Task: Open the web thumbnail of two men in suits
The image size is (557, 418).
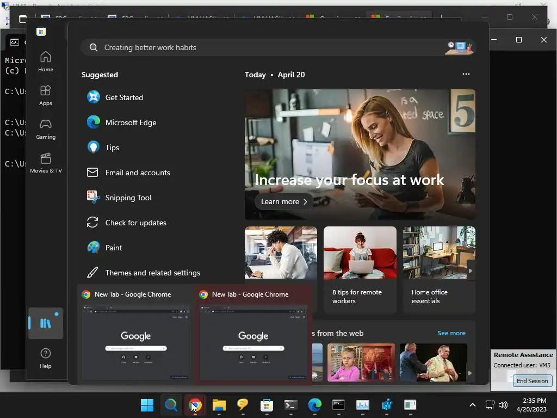Action: coord(434,362)
